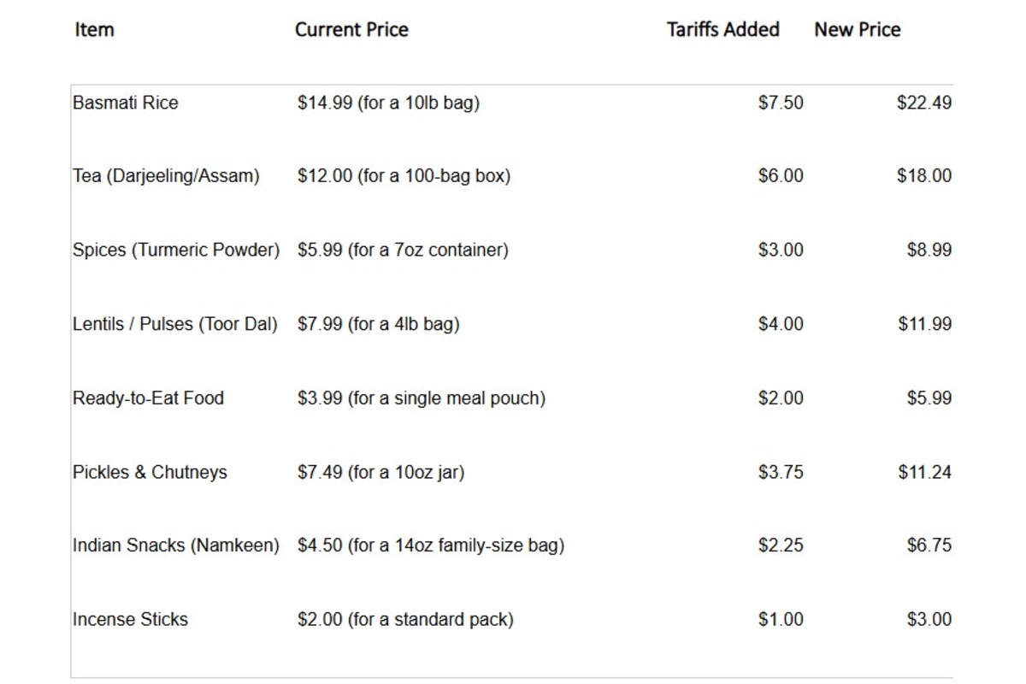Click the $6.75 new price for Indian Snacks
Screen dimensions: 1026x684
pyautogui.click(x=929, y=545)
